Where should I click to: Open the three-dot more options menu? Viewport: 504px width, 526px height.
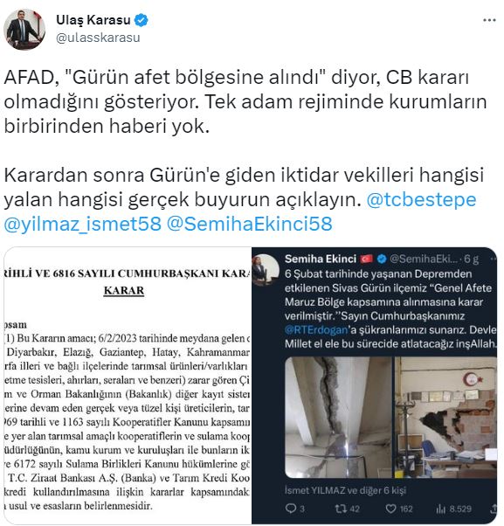coord(489,20)
